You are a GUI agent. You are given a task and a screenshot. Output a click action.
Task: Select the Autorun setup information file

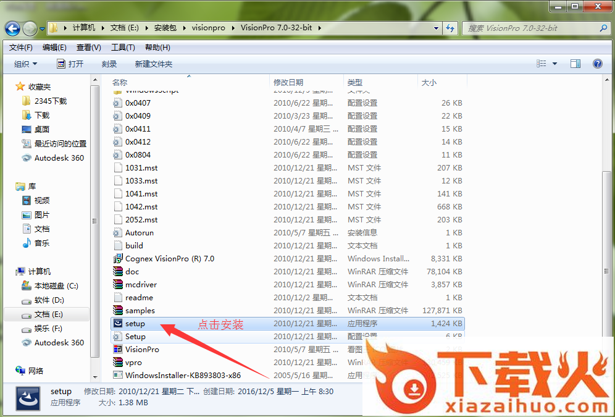288,232
